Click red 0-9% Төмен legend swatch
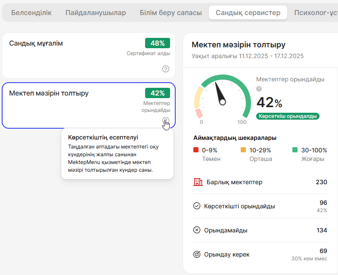The height and width of the screenshot is (275, 338). click(196, 150)
